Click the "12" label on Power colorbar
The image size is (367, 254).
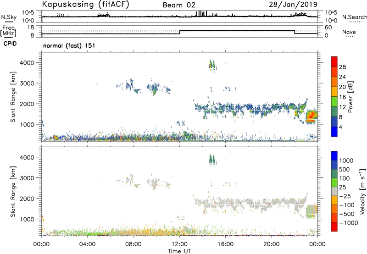(x=342, y=107)
